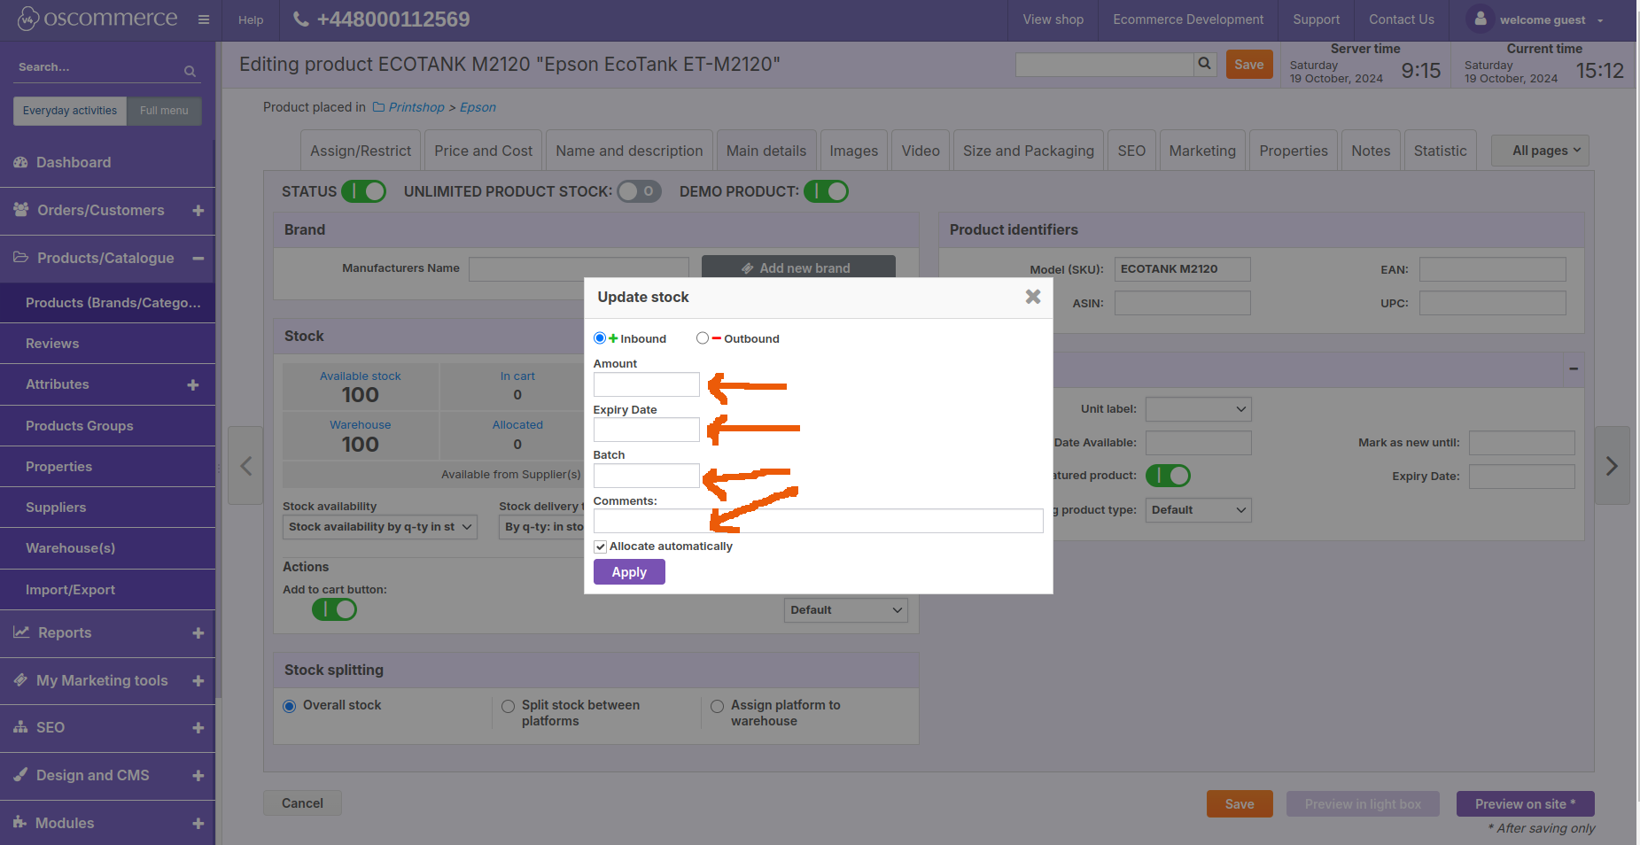Viewport: 1640px width, 845px height.
Task: Open the Epson category link
Action: 478,107
